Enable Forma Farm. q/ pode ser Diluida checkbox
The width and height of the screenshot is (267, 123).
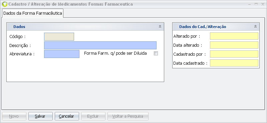click(x=156, y=53)
